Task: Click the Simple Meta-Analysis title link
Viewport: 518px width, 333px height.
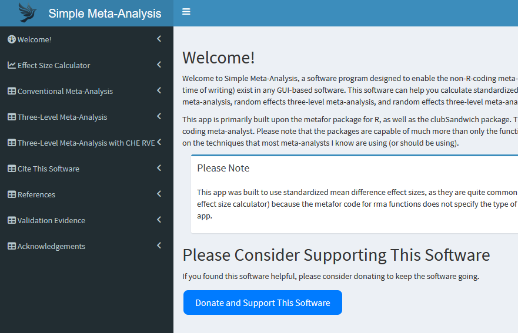Action: click(x=105, y=13)
